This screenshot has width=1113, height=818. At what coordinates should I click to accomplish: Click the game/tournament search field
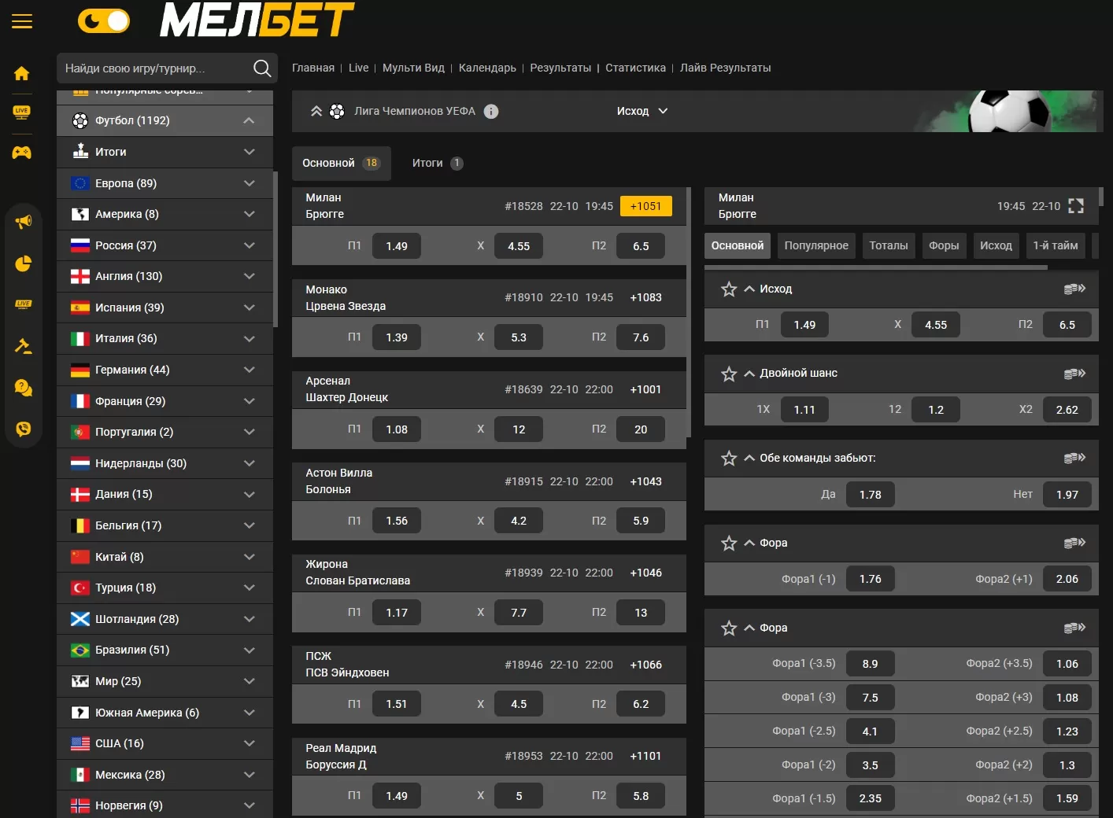153,69
